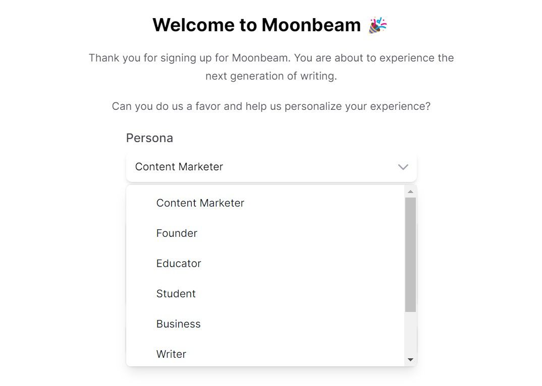Pick Business in the persona menu
Screen dimensions: 542x386
[x=178, y=324]
